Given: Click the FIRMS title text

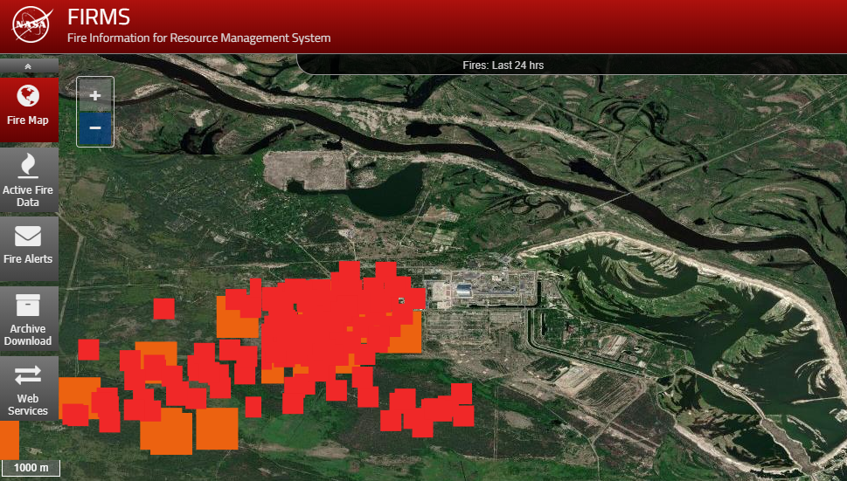Looking at the screenshot, I should (99, 17).
